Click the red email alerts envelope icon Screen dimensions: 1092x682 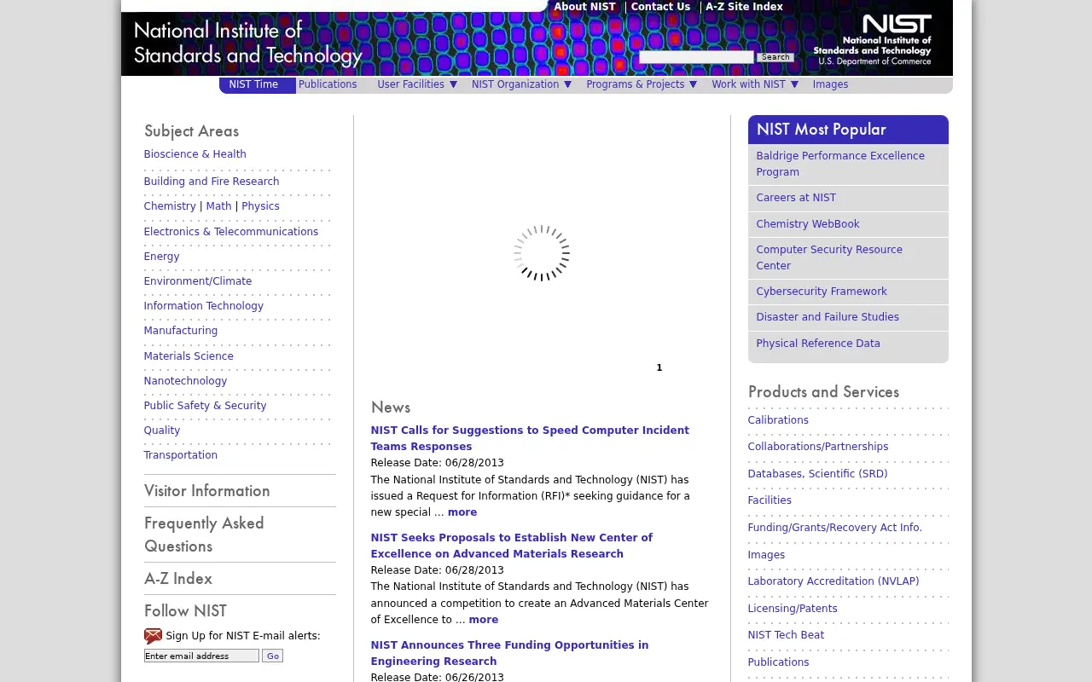(153, 636)
